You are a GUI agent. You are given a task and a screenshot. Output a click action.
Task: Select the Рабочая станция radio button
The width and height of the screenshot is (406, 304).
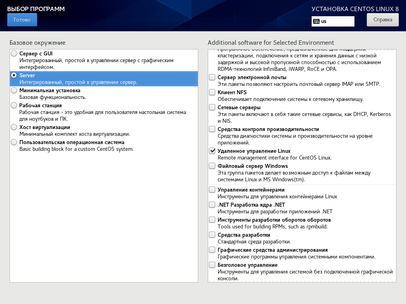(14, 105)
